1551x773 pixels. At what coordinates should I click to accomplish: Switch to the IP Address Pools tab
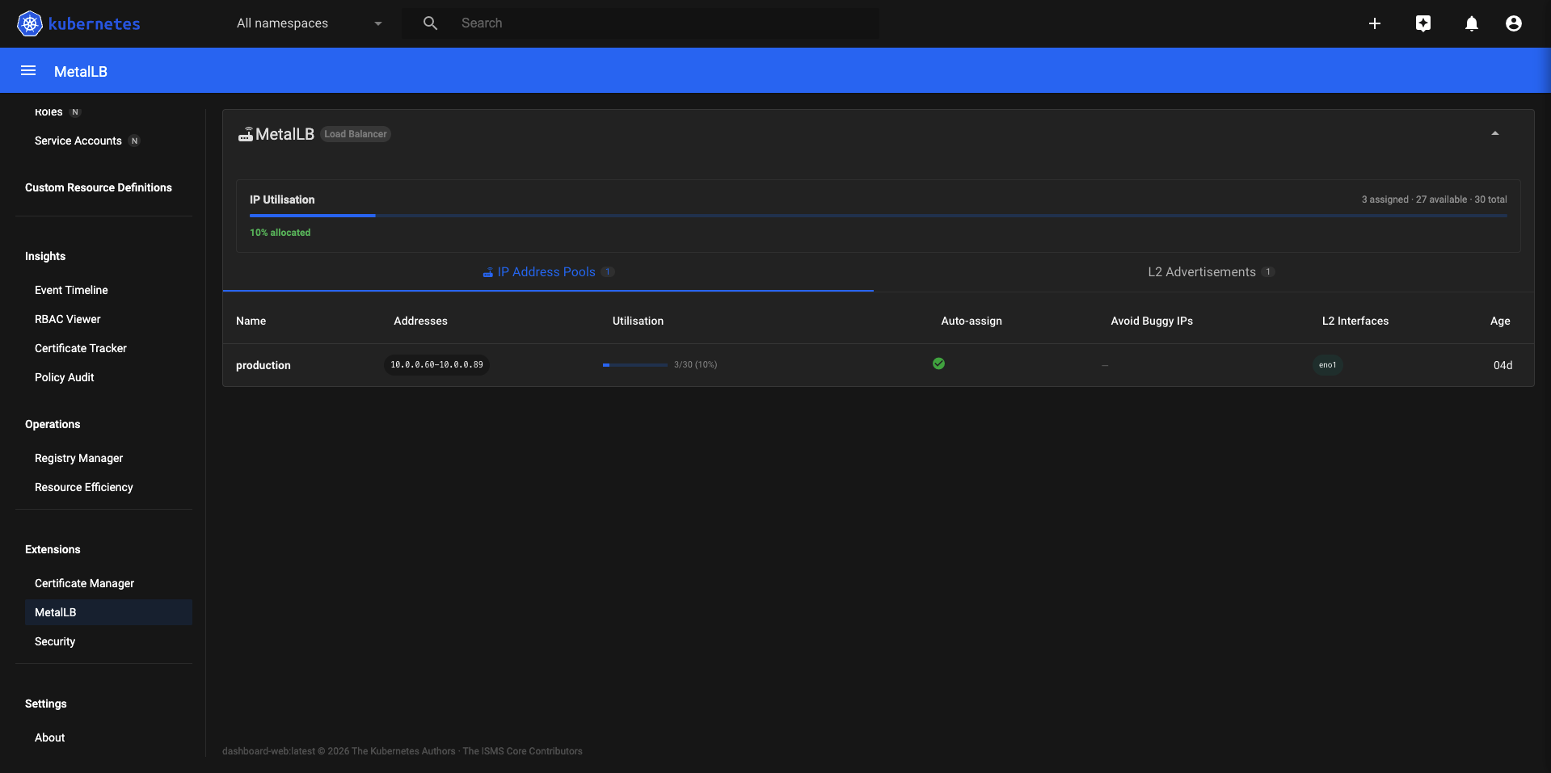(548, 272)
